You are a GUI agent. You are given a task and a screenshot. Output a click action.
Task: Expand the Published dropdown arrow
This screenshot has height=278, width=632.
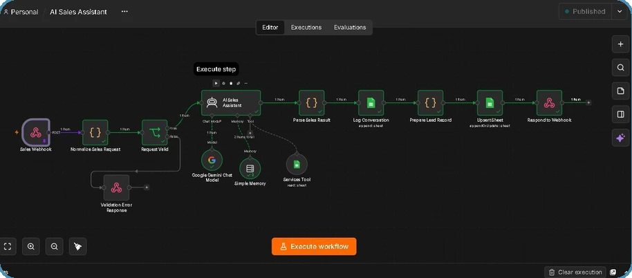coord(620,12)
